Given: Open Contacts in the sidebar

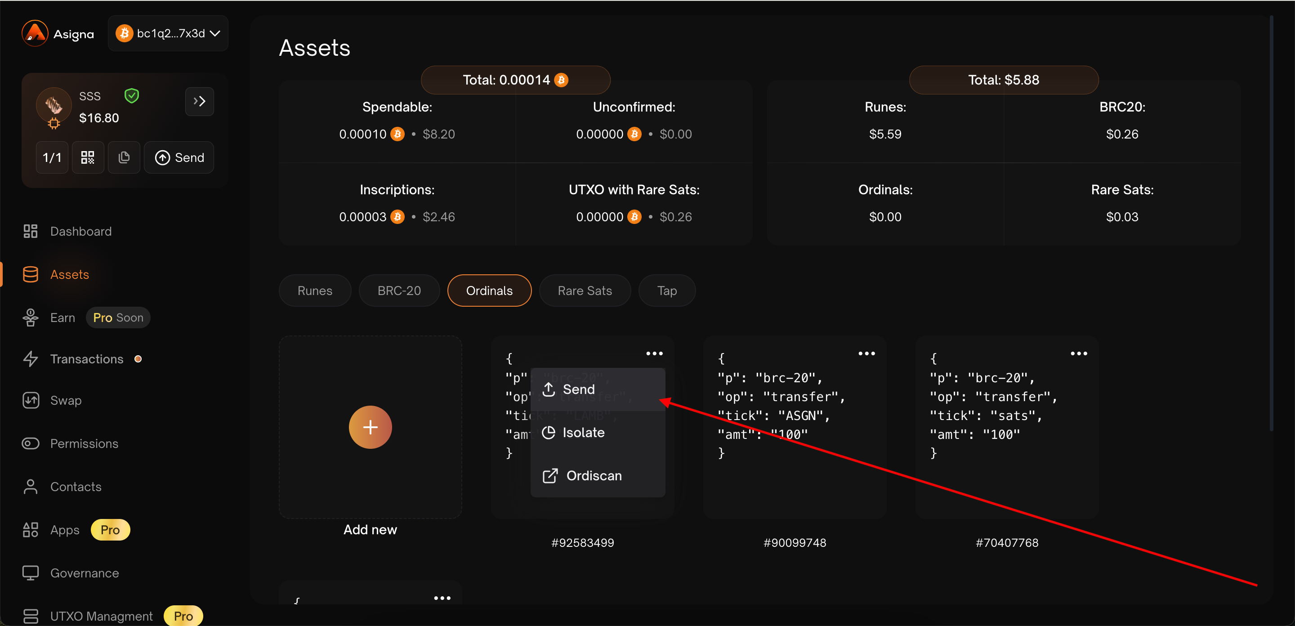Looking at the screenshot, I should pyautogui.click(x=76, y=487).
